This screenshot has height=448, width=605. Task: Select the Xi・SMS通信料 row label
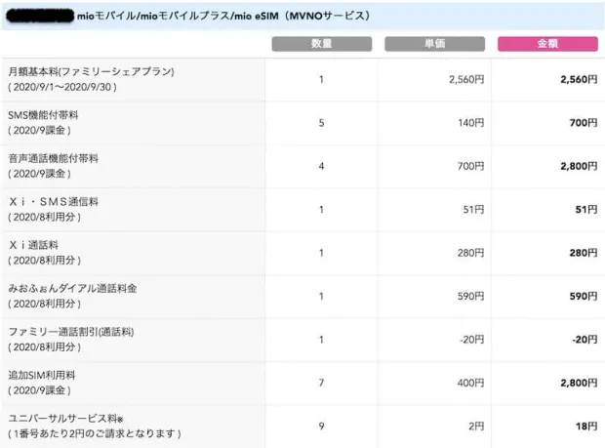point(54,201)
